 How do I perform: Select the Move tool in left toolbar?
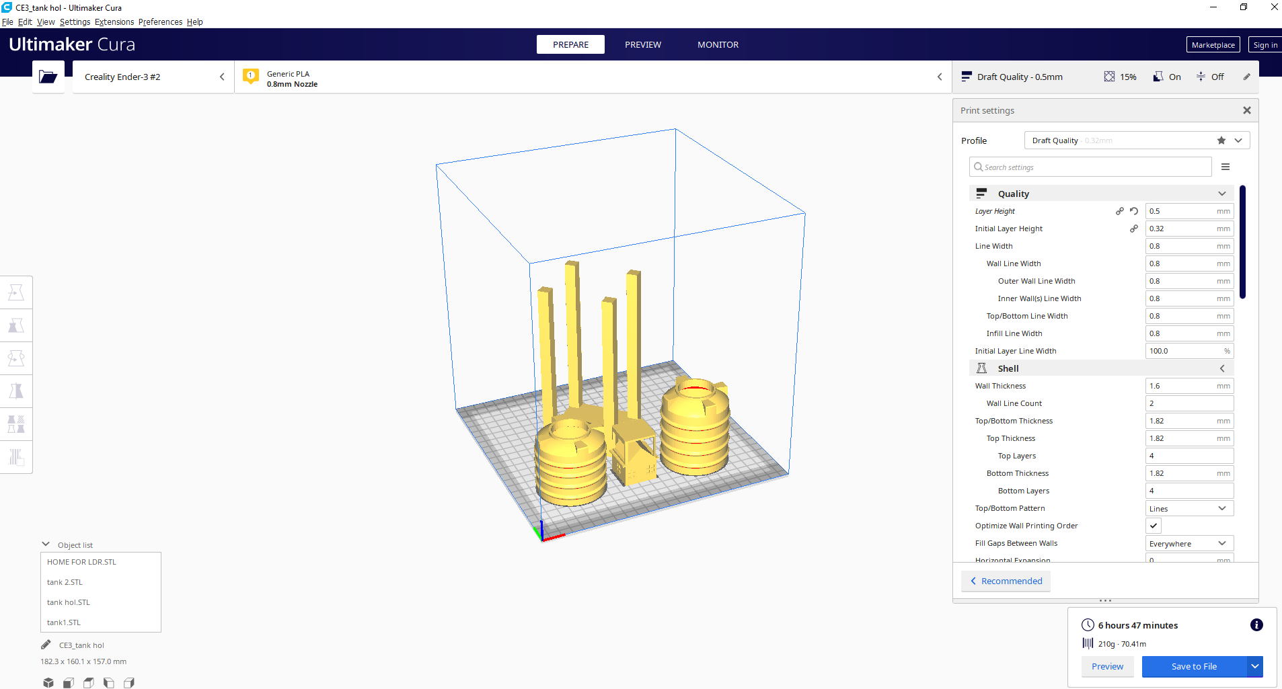(x=16, y=292)
